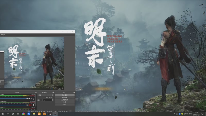This screenshot has width=206, height=116.
Task: Open first orange app icon on taskbar
Action: click(39, 114)
